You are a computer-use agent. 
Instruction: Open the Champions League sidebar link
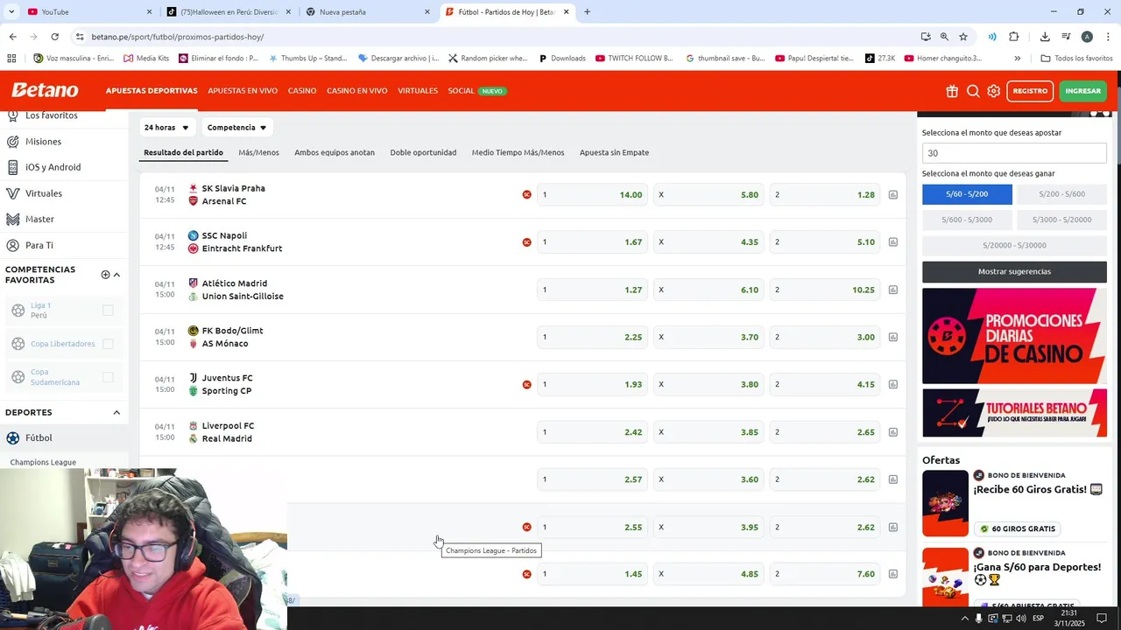(43, 462)
